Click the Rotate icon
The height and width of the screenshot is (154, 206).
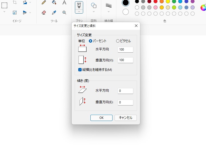(x=25, y=3)
